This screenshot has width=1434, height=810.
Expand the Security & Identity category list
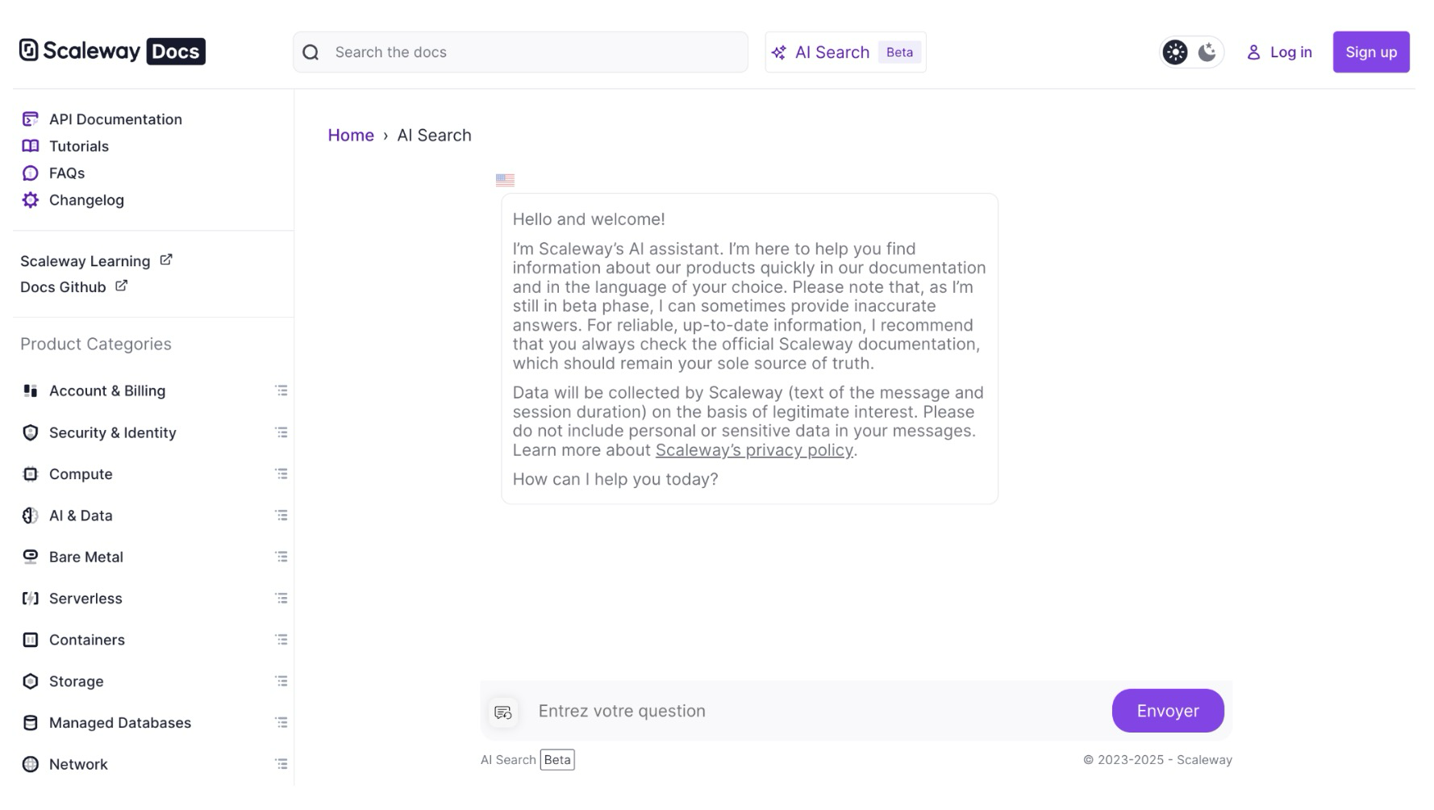click(x=281, y=432)
